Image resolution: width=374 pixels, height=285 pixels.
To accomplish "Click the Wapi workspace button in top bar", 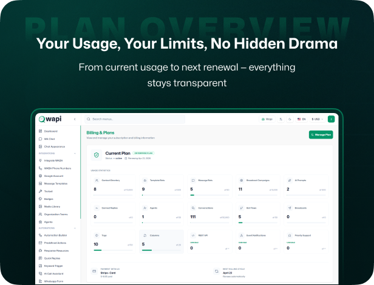I will pyautogui.click(x=267, y=119).
